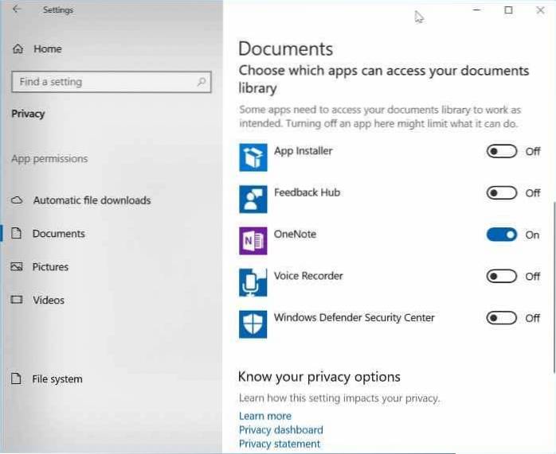Click the Find a setting search box
The height and width of the screenshot is (454, 556).
click(x=104, y=82)
